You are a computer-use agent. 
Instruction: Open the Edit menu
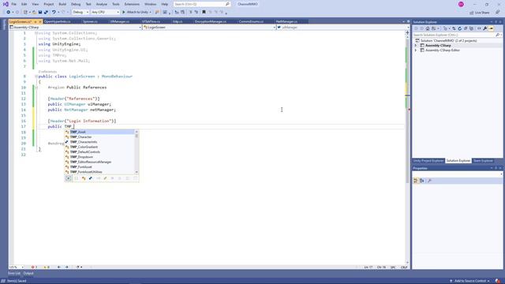coord(24,4)
